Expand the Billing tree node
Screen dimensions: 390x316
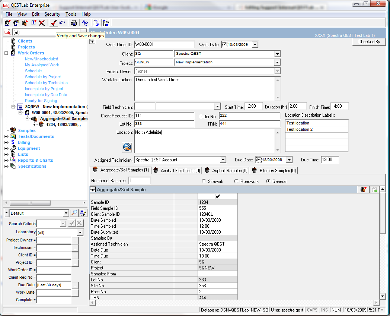pyautogui.click(x=6, y=142)
